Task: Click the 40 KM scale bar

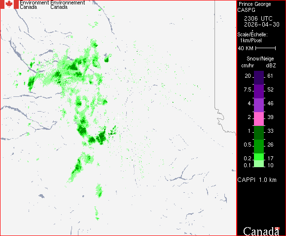Action: (266, 48)
